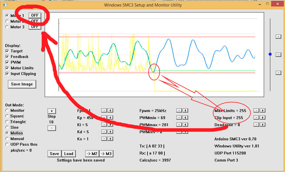Click the blue slider handle
Image resolution: width=285 pixels, height=172 pixels.
tap(270, 54)
